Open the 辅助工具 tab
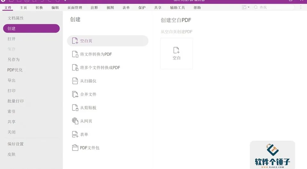307x169 pixels. coord(177,8)
